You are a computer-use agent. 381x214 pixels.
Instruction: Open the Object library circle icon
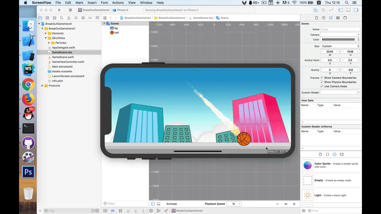(x=335, y=155)
